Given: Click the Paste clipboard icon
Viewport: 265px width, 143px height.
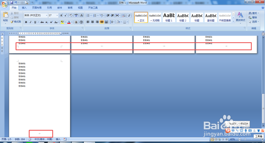Looking at the screenshot, I should click(6, 15).
